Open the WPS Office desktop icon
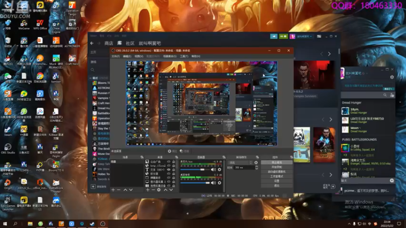This screenshot has width=406, height=228. (40, 25)
